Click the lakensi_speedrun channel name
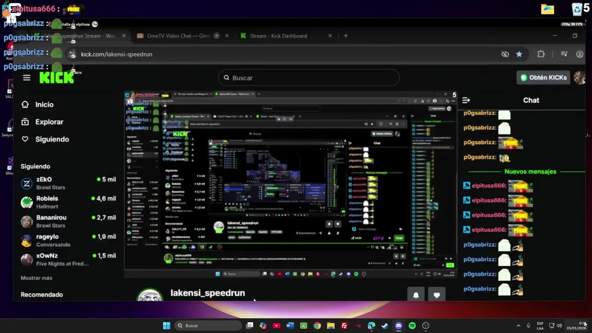This screenshot has width=592, height=333. [x=208, y=293]
